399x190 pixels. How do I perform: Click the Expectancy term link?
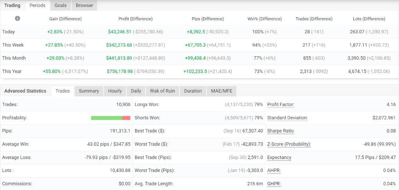click(279, 158)
